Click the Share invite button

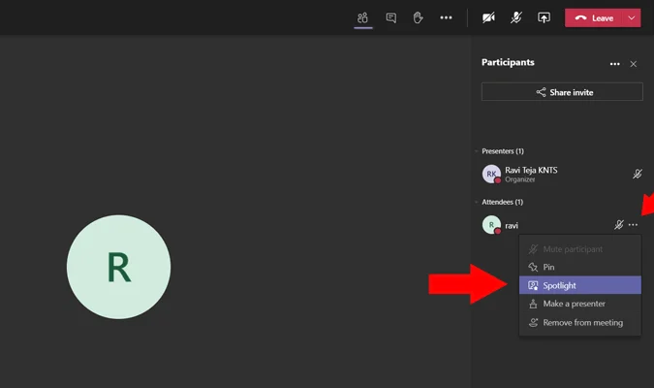[562, 92]
